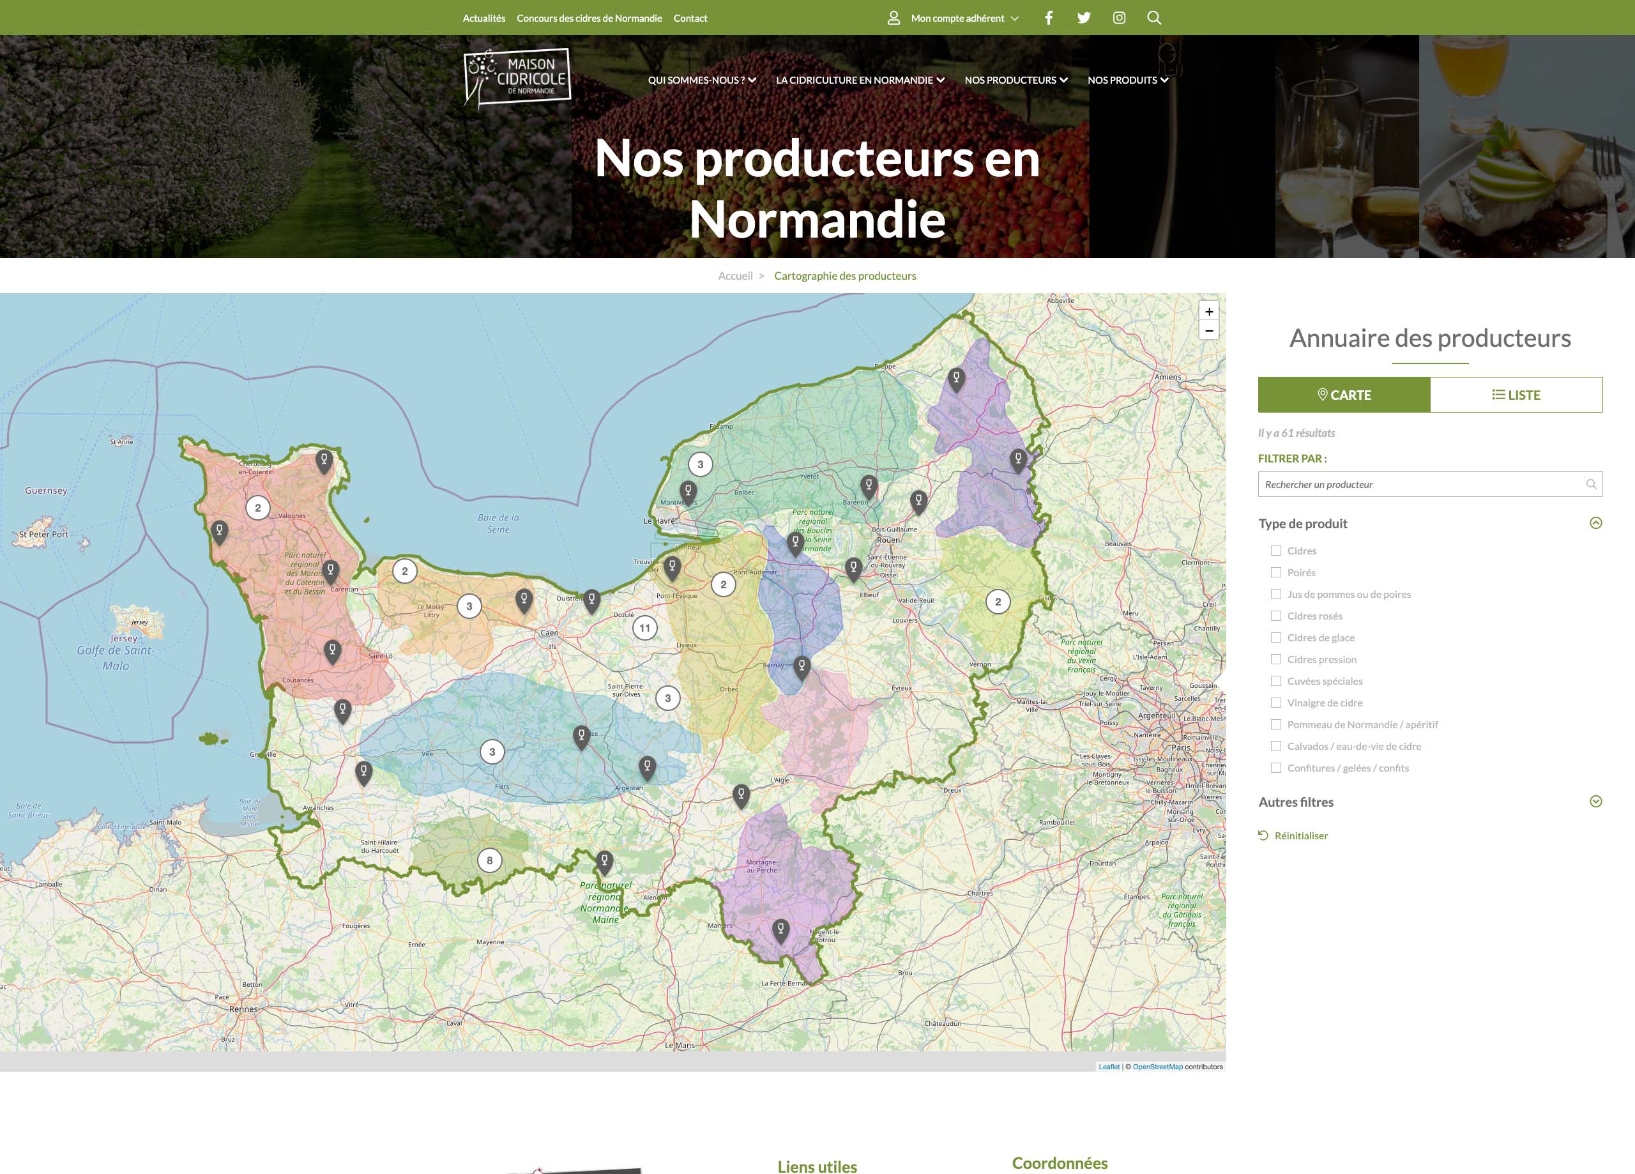Check the Cidres filter
The width and height of the screenshot is (1635, 1174).
(x=1275, y=551)
